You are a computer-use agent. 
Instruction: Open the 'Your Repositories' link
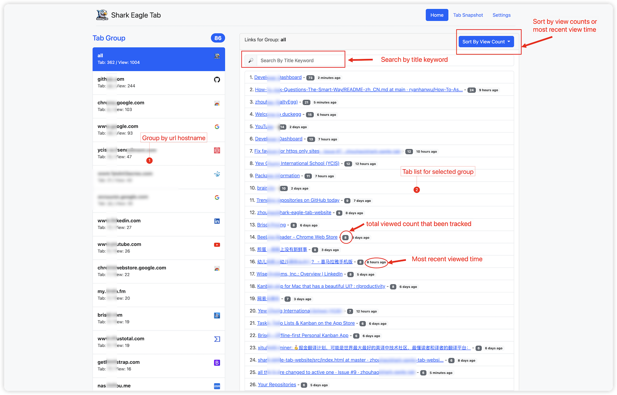pyautogui.click(x=277, y=385)
